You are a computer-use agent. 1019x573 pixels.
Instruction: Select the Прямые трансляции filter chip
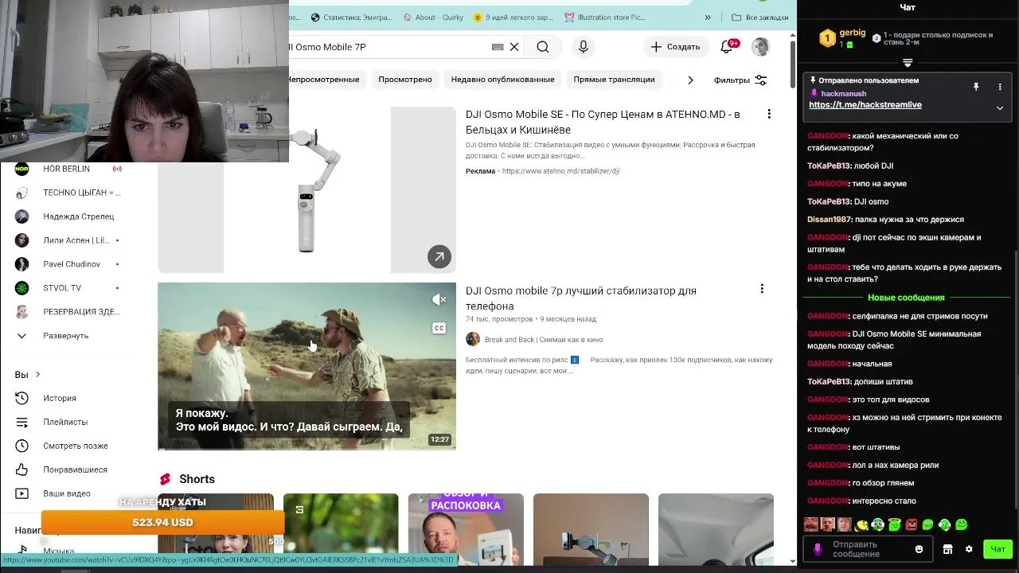coord(614,80)
